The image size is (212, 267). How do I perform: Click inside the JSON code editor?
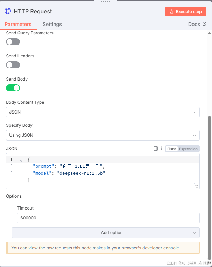coord(103,171)
